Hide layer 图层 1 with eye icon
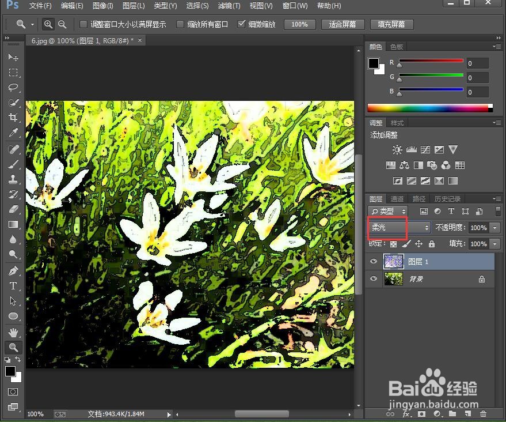The image size is (506, 422). (x=374, y=261)
